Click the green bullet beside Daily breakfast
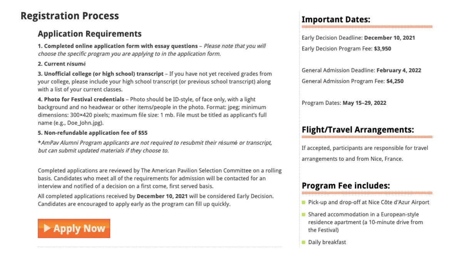The image size is (462, 259). coord(303,242)
